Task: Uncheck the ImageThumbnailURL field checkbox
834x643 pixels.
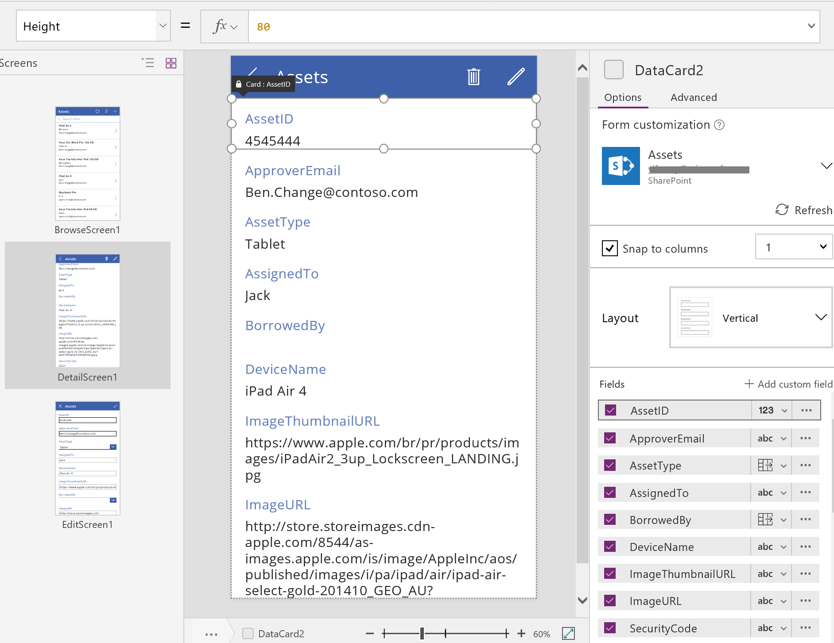Action: point(610,574)
